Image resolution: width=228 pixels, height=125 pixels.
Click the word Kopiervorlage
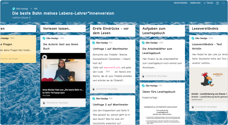coord(150,98)
